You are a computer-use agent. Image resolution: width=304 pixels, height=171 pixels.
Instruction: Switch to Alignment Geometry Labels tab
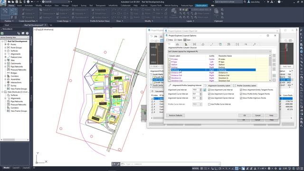218,85
